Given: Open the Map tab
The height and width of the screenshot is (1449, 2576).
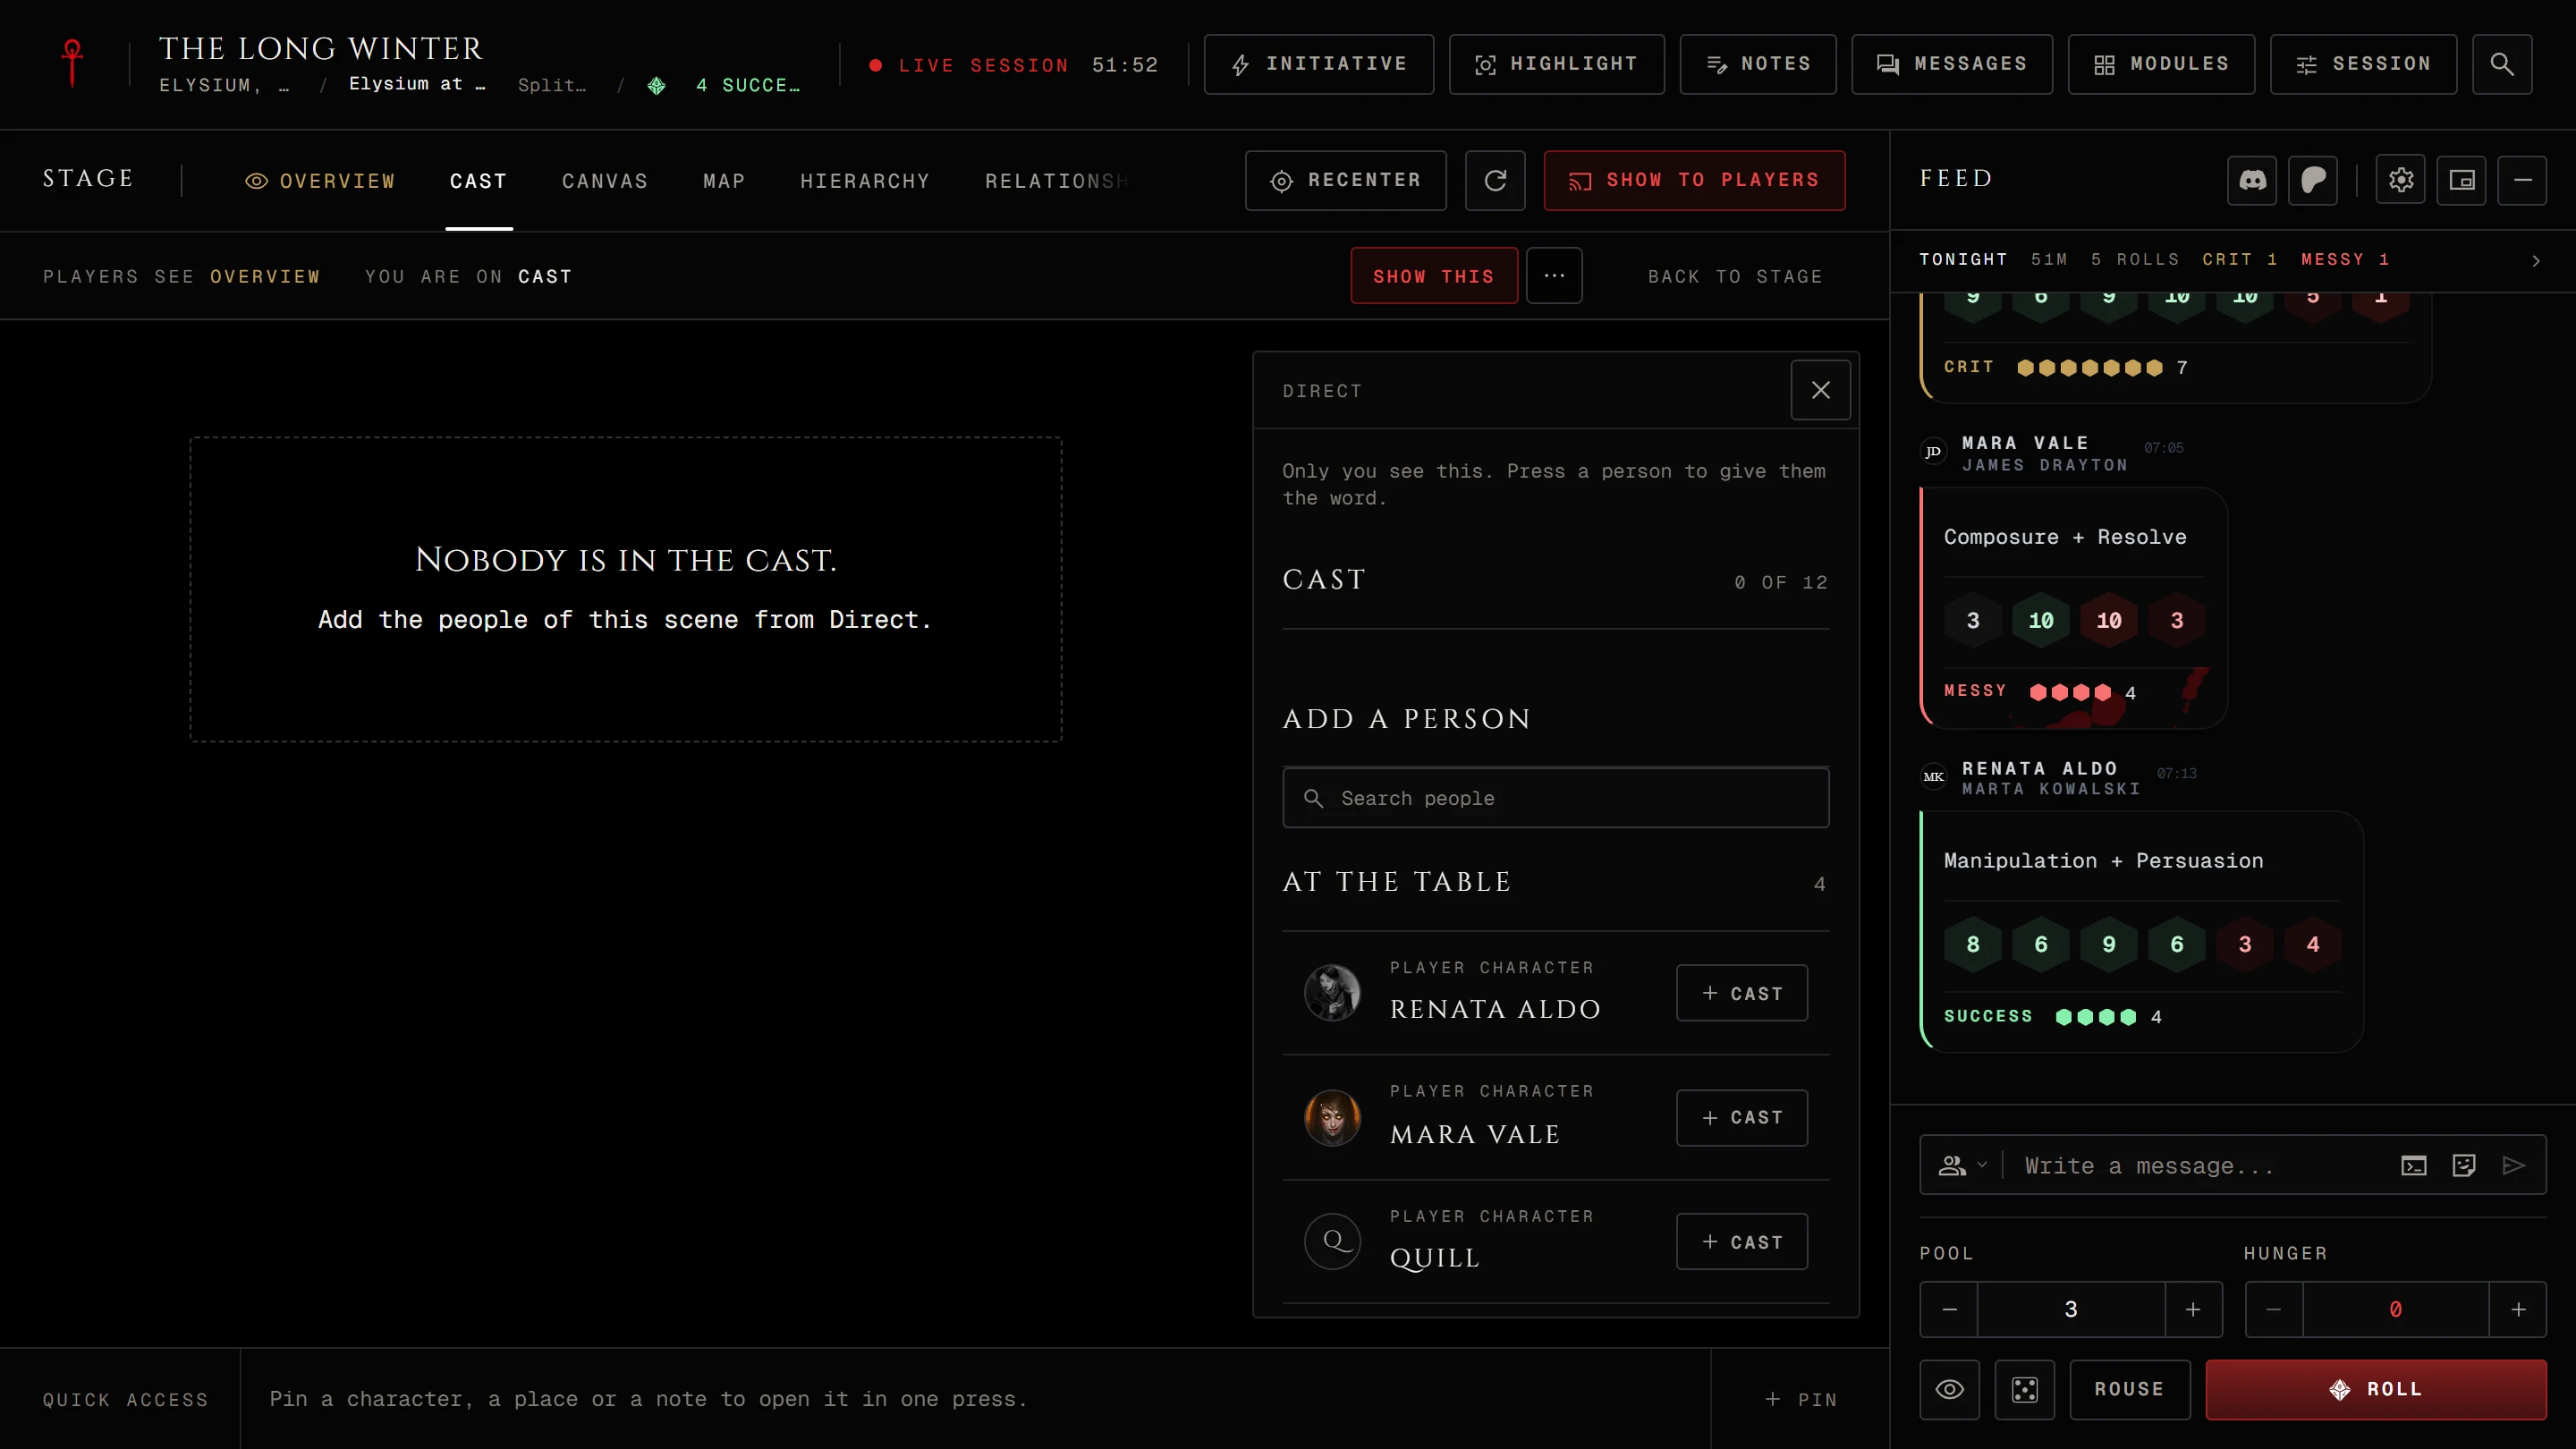Looking at the screenshot, I should tap(724, 181).
